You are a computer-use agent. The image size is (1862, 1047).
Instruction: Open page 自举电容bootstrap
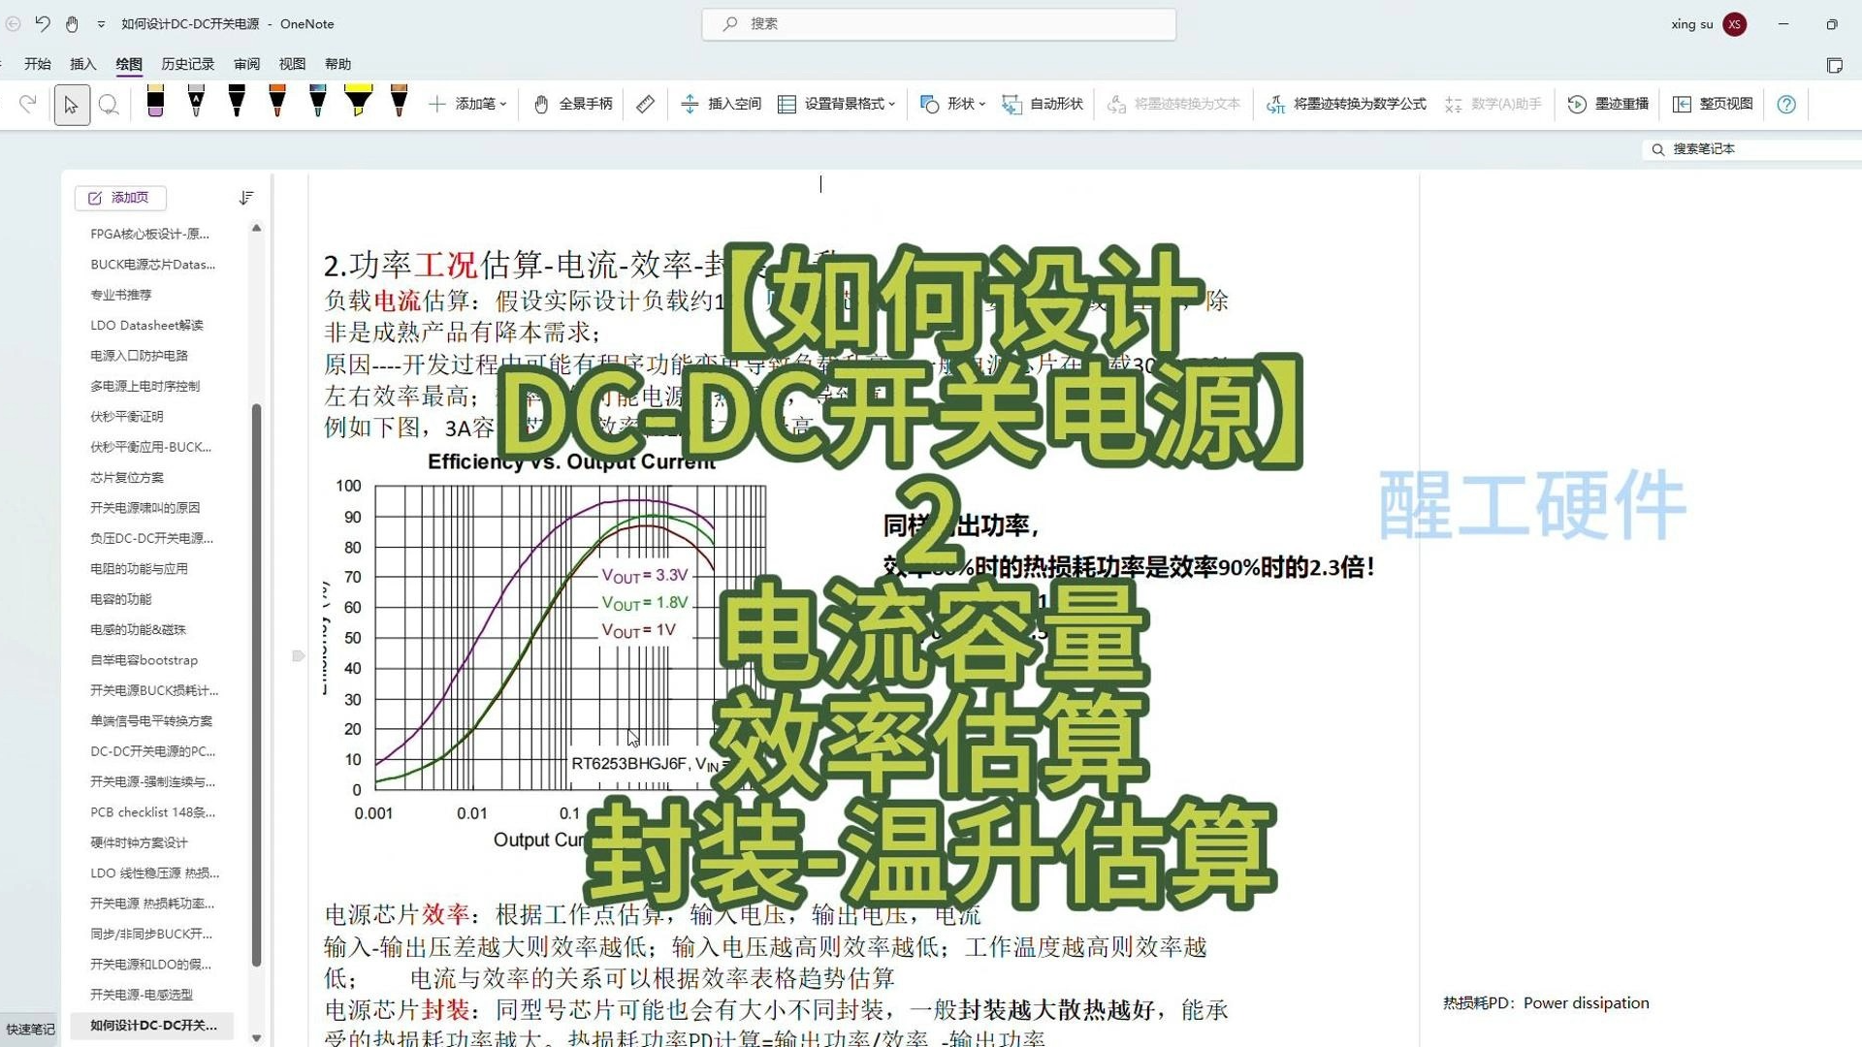click(144, 660)
